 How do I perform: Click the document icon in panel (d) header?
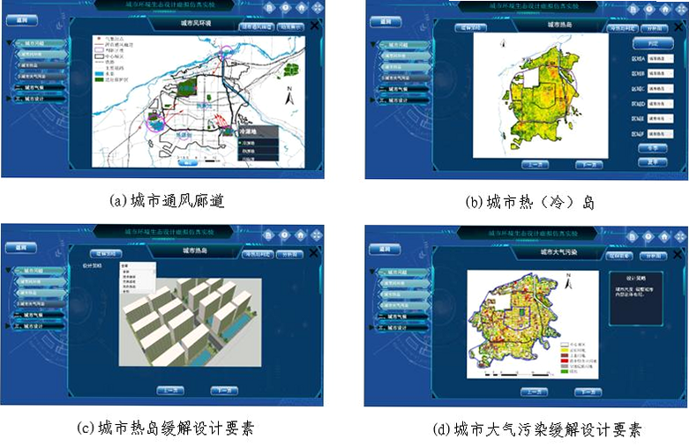pos(632,236)
